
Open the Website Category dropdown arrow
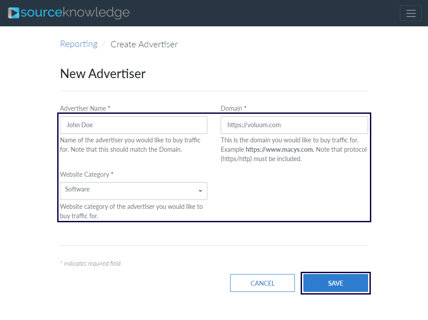(x=201, y=191)
